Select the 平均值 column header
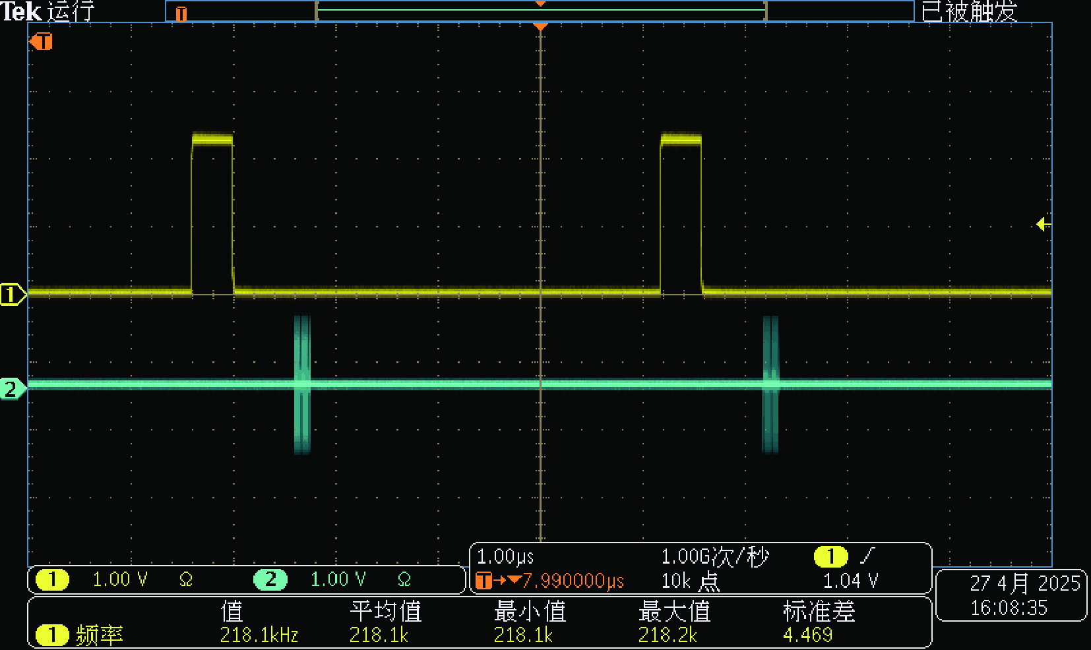The width and height of the screenshot is (1091, 650). pyautogui.click(x=385, y=611)
